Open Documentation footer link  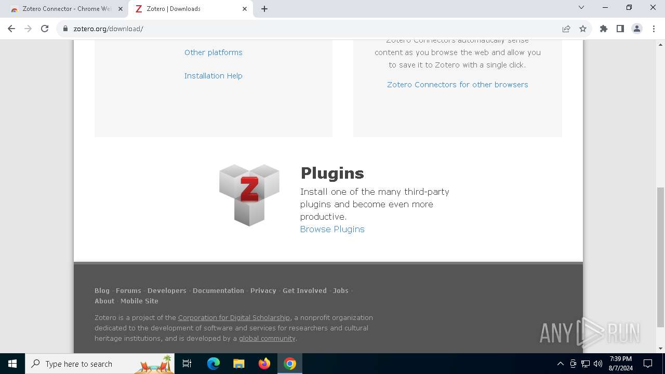pos(218,290)
